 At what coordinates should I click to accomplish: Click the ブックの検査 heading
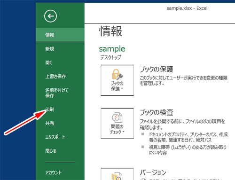(x=157, y=112)
